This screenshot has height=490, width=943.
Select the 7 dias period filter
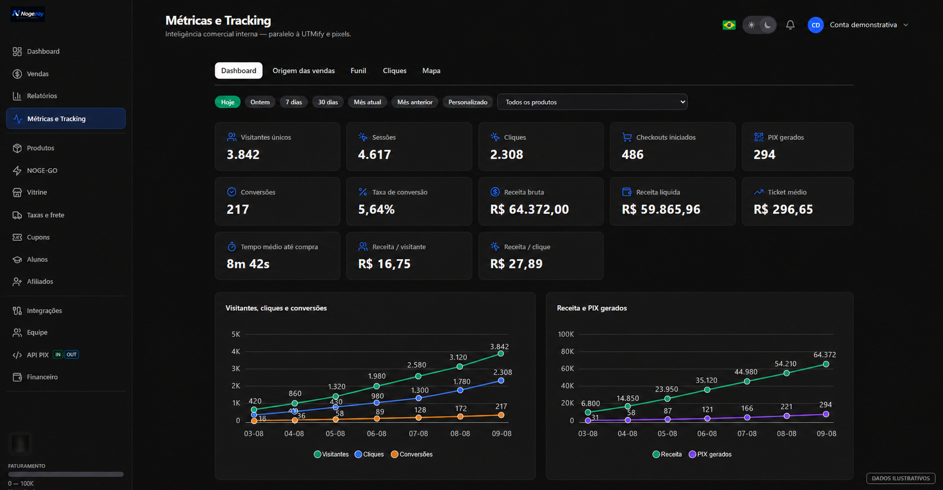pos(294,102)
